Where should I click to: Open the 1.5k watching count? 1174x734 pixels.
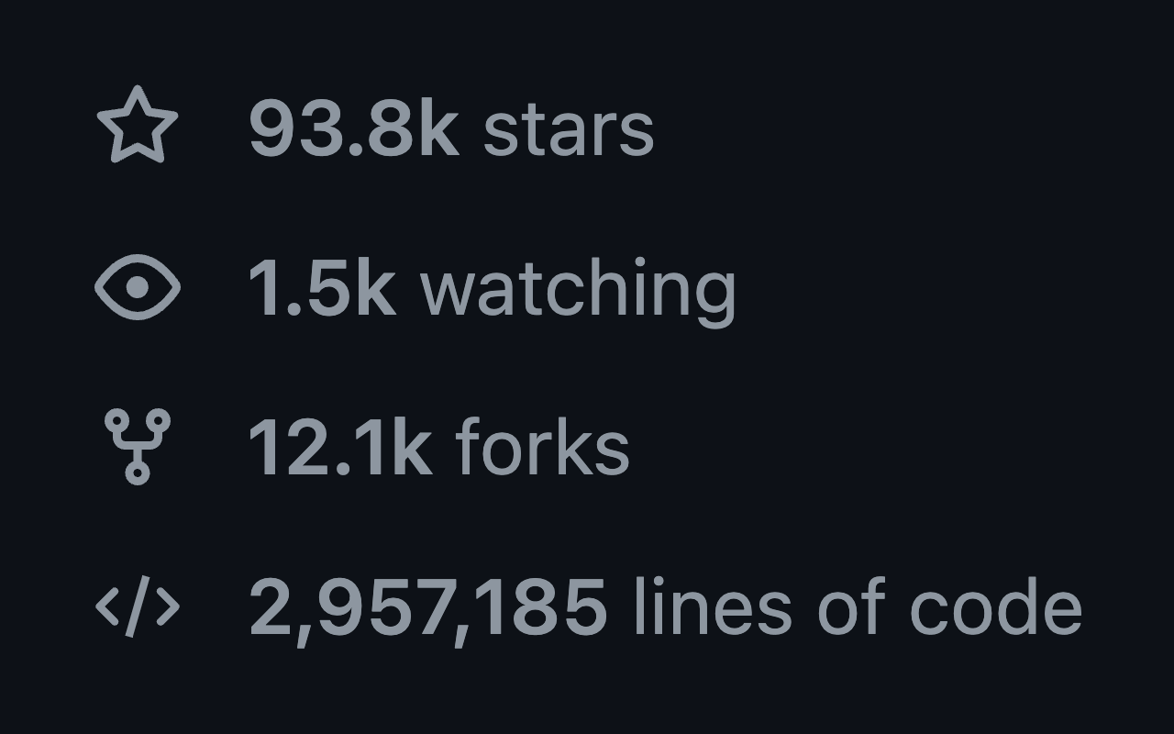322,288
